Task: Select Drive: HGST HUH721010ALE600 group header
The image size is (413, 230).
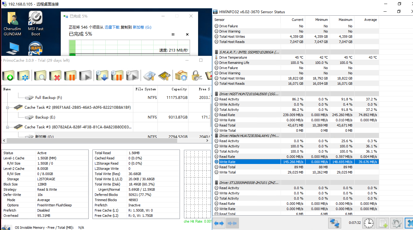Action: pos(296,94)
